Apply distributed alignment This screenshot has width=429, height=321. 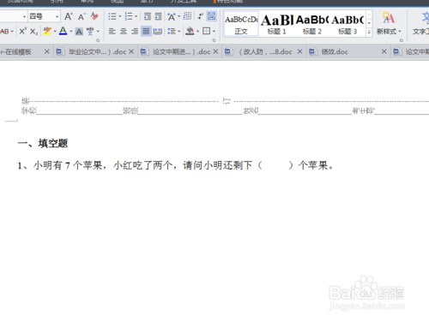158,31
